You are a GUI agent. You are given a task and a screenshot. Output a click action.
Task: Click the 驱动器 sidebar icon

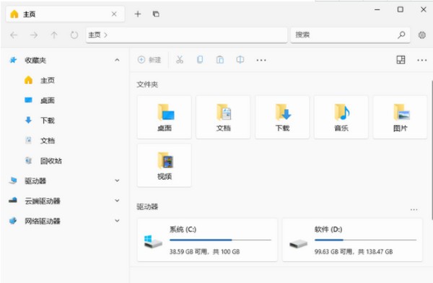[x=13, y=180]
